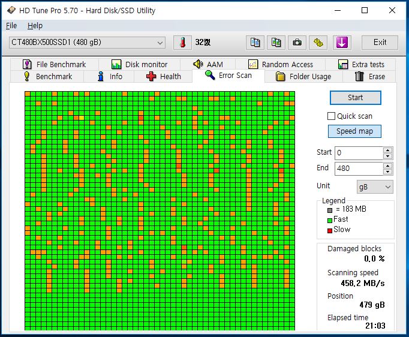
Task: Open the Help menu
Action: coord(35,26)
